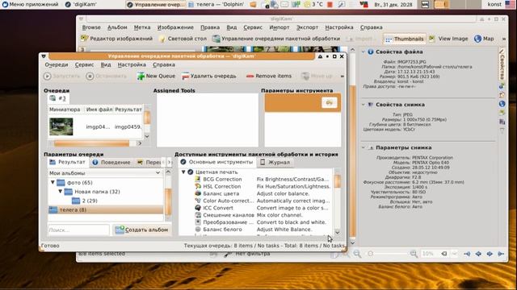
Task: Select the Смешение каналов tool
Action: (228, 215)
